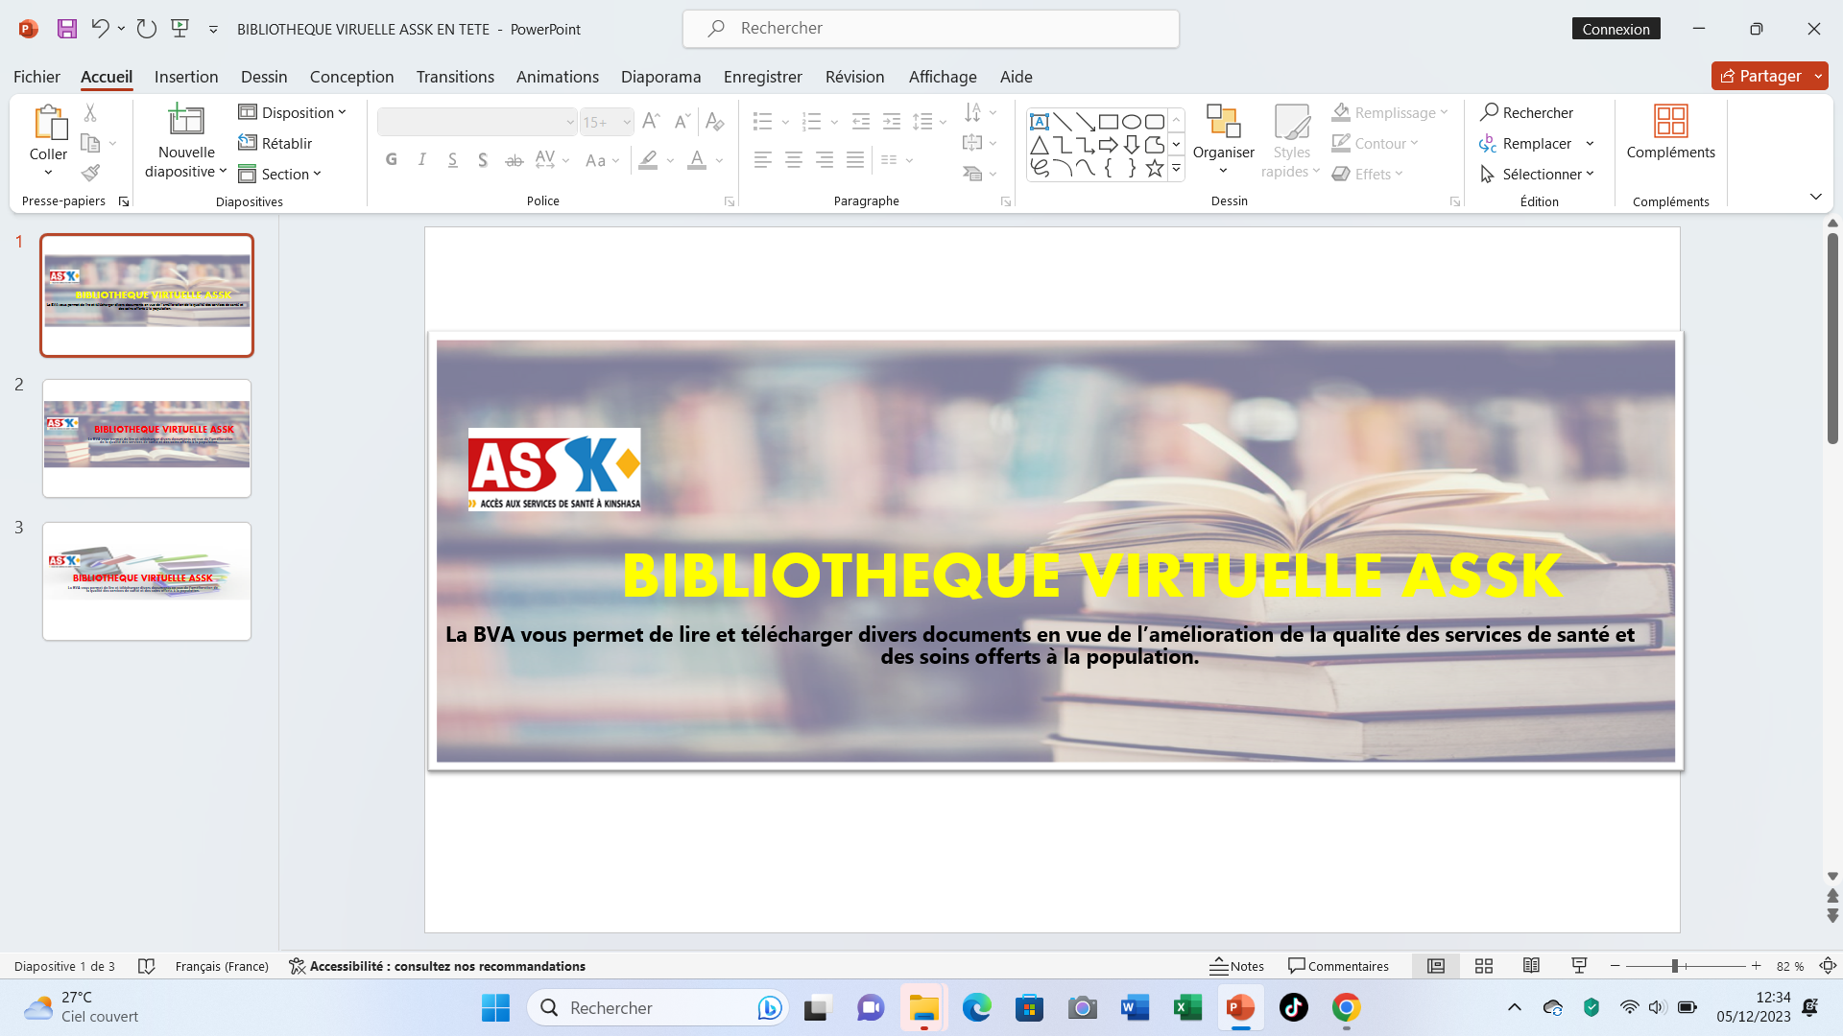This screenshot has width=1843, height=1036.
Task: Clear all formatting icon in Police group
Action: [715, 121]
